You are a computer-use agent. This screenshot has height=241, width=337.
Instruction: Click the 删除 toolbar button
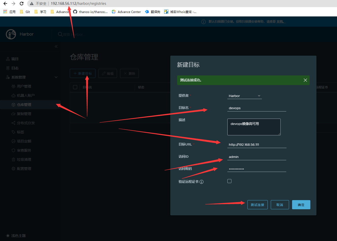tap(129, 73)
